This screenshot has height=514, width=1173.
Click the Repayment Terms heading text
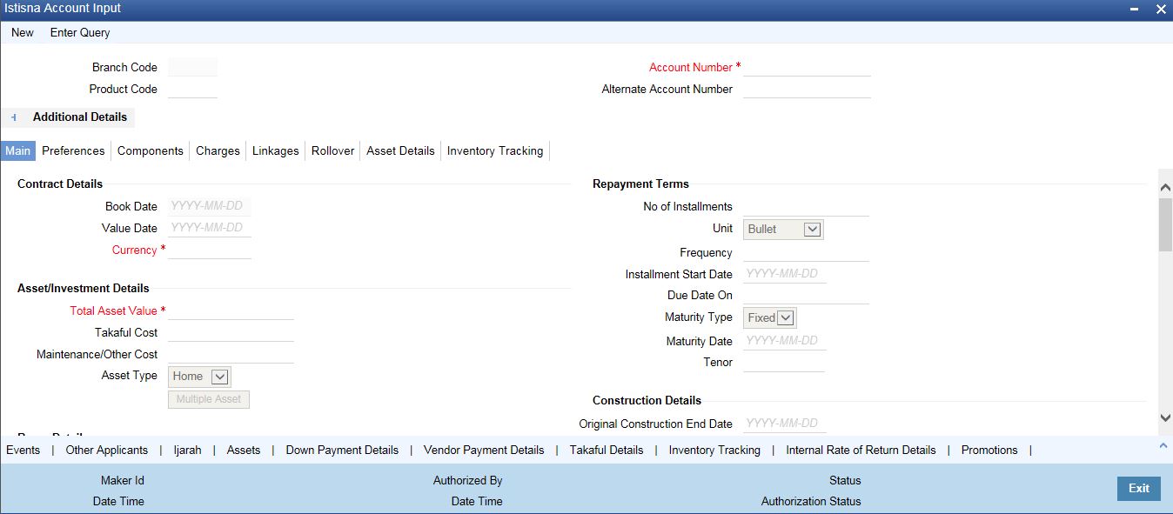(640, 184)
